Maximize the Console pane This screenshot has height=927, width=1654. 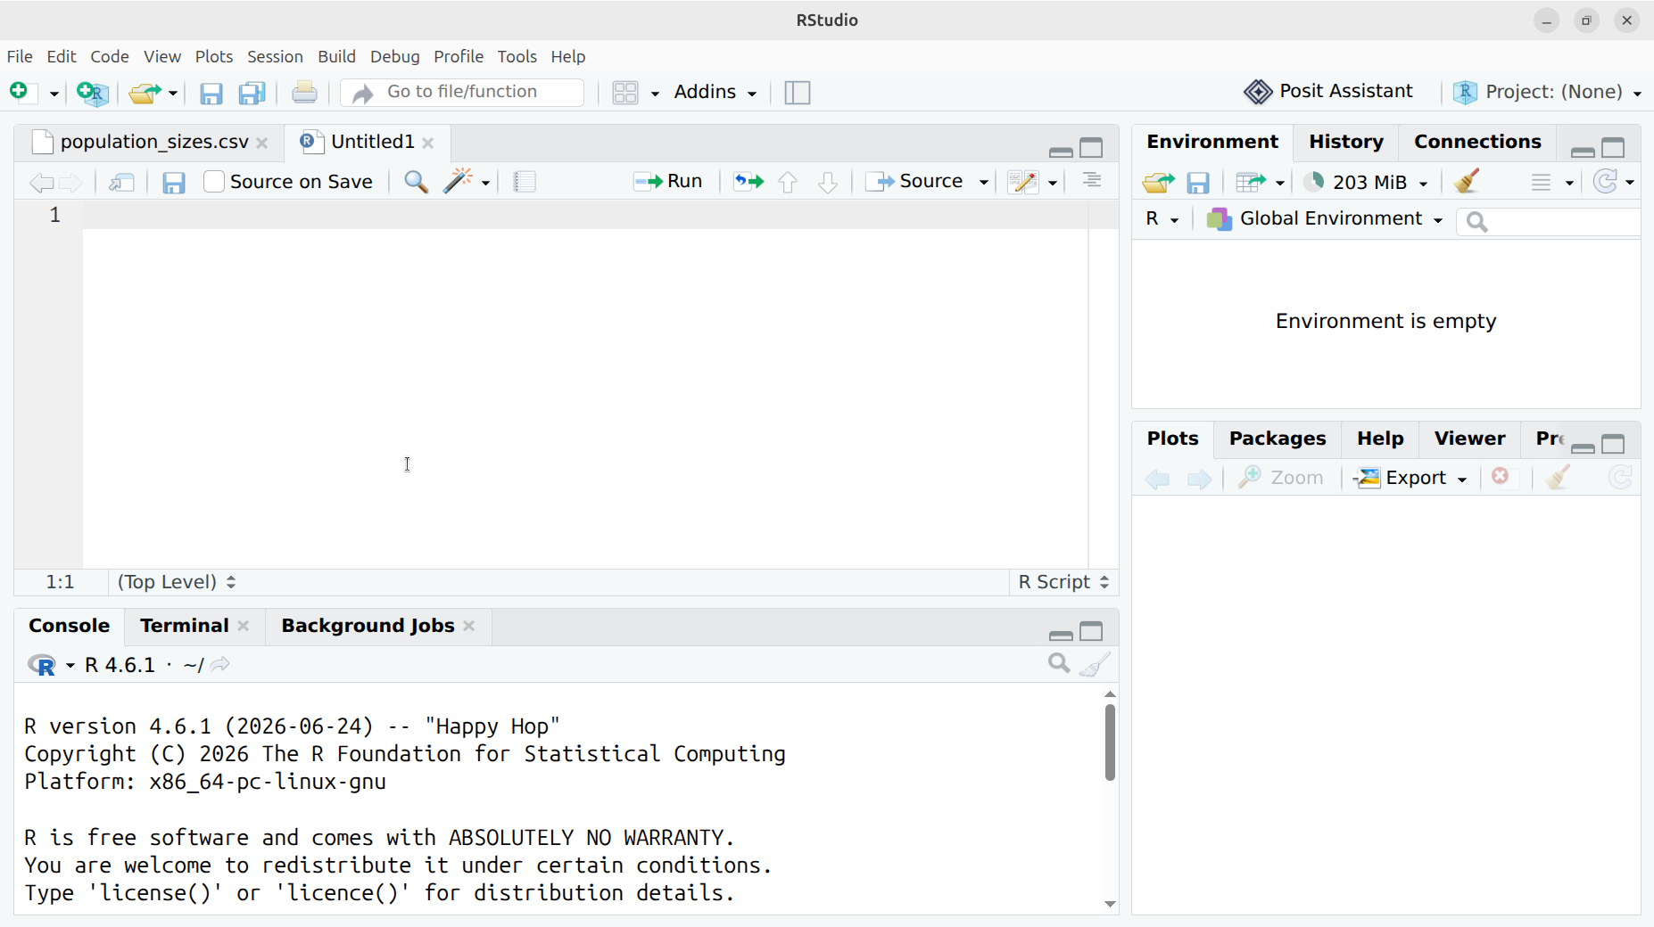pos(1091,632)
